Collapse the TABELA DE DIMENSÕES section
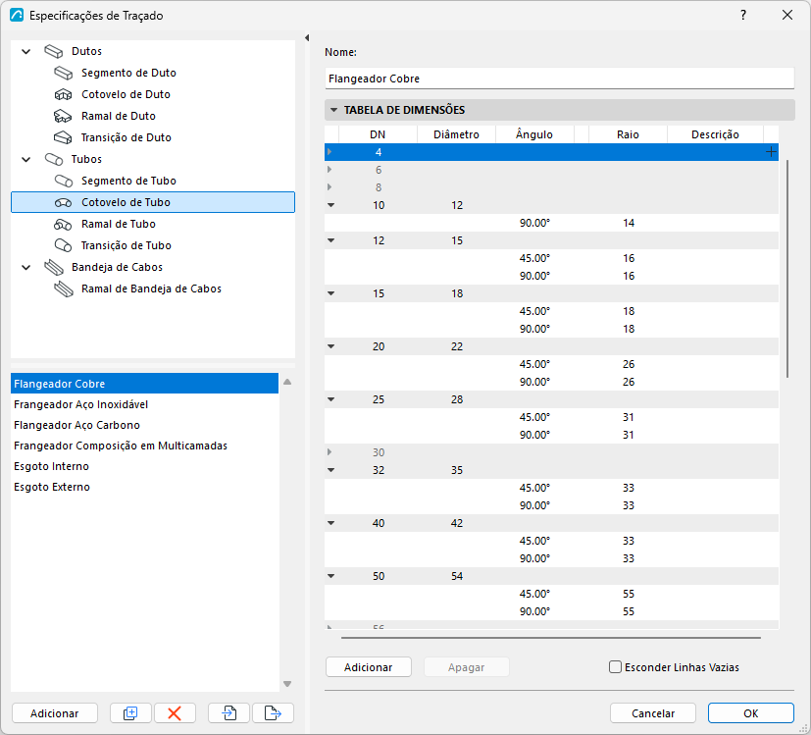 point(333,110)
